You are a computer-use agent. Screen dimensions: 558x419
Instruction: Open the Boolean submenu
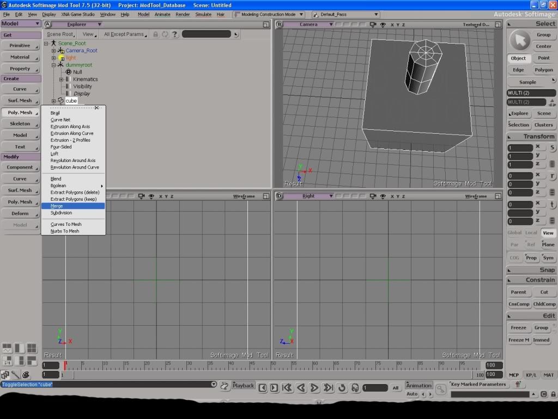click(73, 185)
